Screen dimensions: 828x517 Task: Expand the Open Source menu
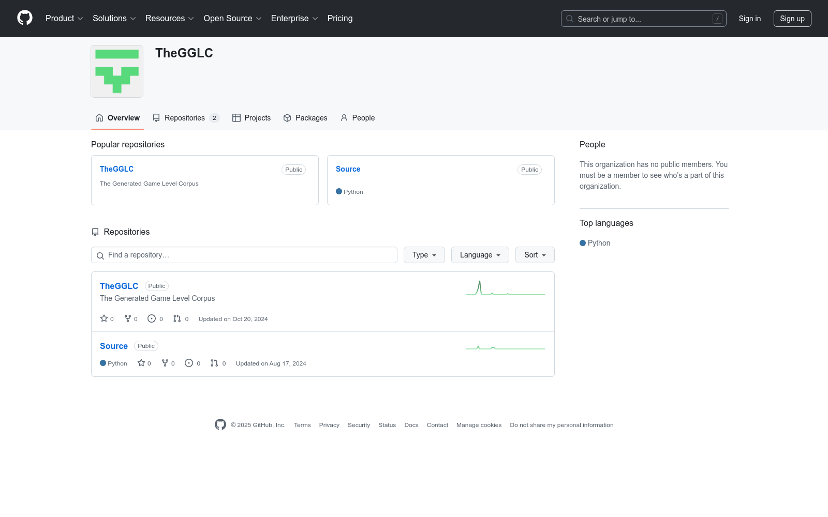pyautogui.click(x=233, y=19)
